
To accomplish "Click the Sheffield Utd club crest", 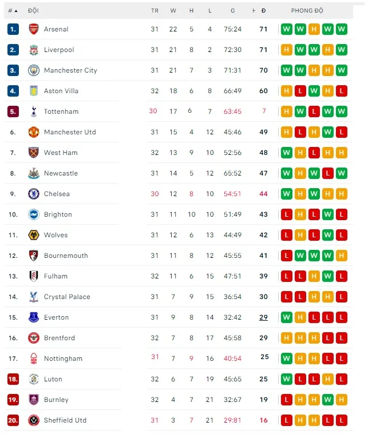I will [33, 420].
